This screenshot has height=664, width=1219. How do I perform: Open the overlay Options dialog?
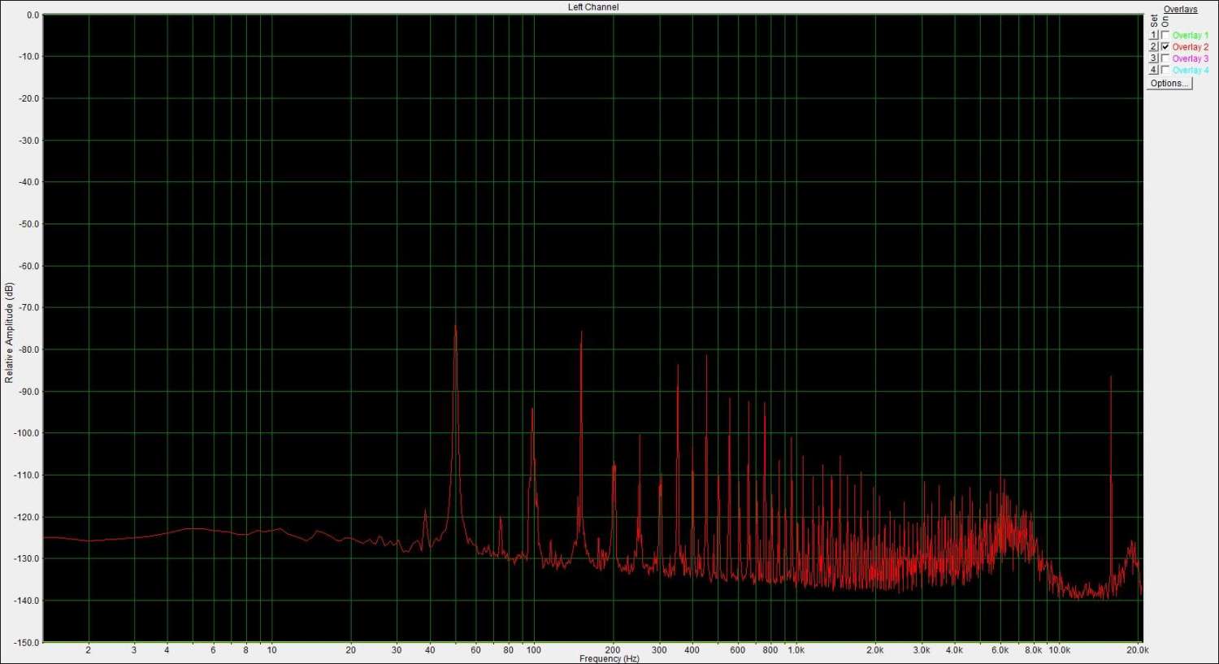coord(1169,84)
